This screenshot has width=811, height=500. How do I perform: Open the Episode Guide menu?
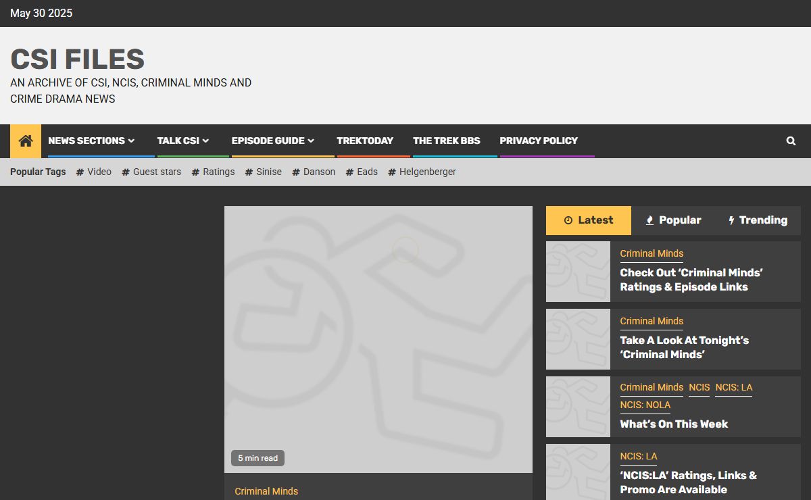268,141
